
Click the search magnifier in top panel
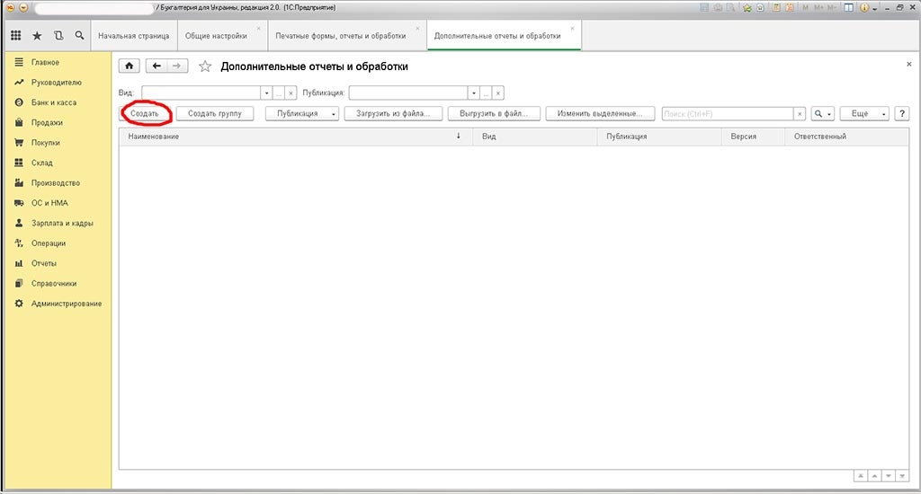79,36
